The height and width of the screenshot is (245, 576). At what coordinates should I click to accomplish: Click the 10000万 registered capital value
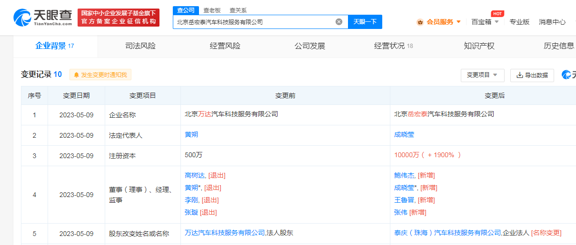427,155
